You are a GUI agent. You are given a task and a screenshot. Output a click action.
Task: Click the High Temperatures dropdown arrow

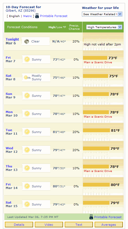[x=120, y=27]
